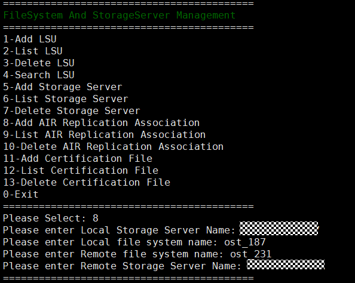Select 8-Add AIR Replication Association
Screen dimensions: 355x283
click(102, 123)
